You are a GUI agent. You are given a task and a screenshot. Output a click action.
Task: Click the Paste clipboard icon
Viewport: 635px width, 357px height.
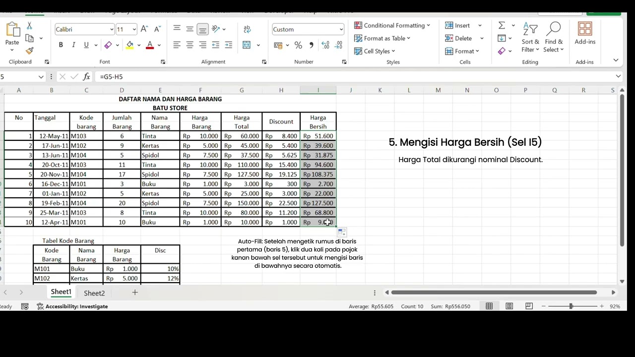(12, 30)
